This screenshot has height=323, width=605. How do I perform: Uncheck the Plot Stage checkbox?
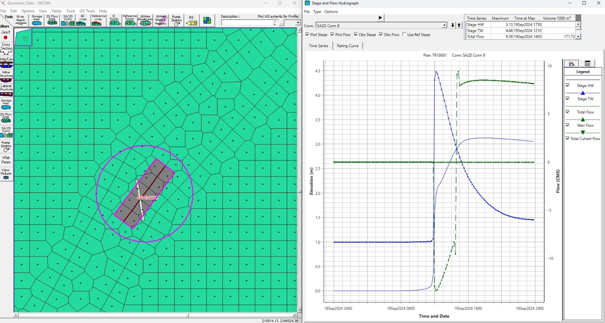[307, 34]
